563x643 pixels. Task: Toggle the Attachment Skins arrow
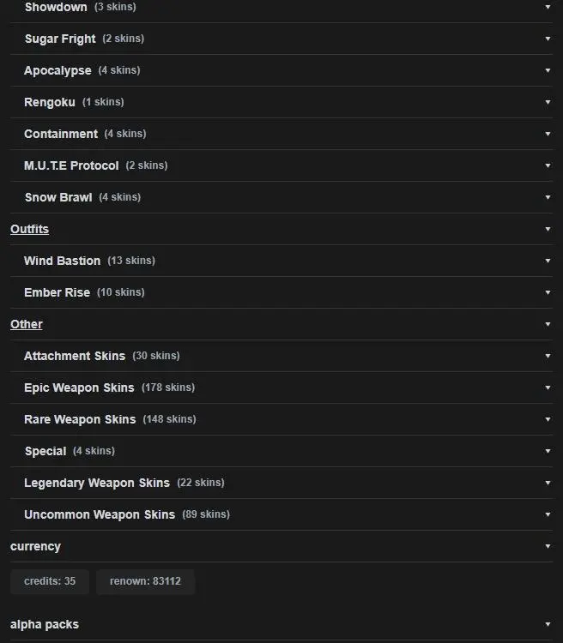pos(548,356)
